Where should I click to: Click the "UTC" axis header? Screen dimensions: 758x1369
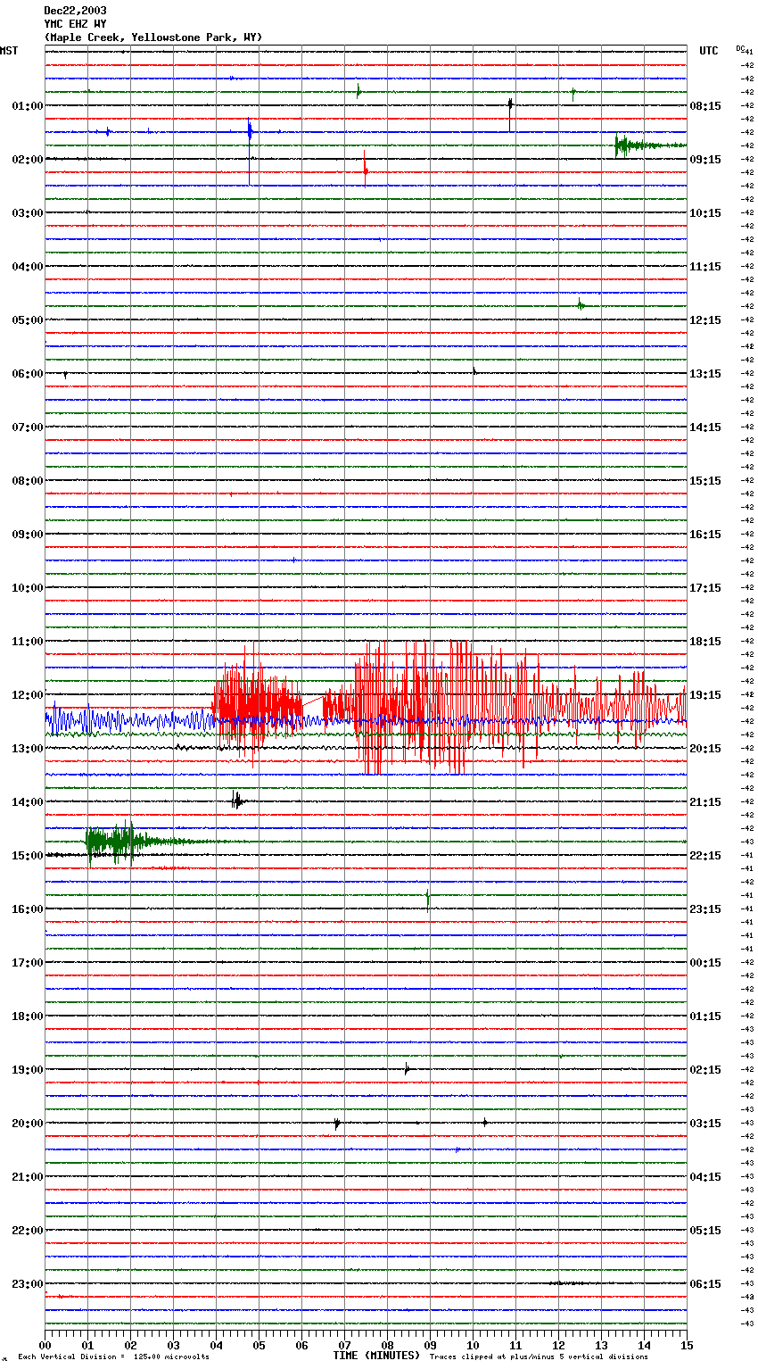(x=708, y=51)
